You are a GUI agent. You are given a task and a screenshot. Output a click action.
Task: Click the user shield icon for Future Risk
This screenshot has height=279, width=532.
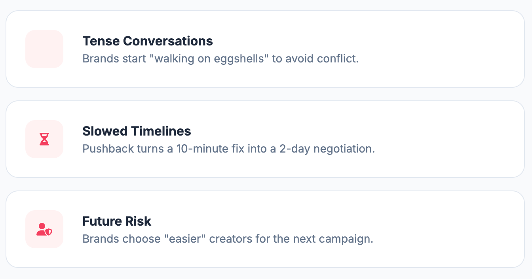pos(44,229)
